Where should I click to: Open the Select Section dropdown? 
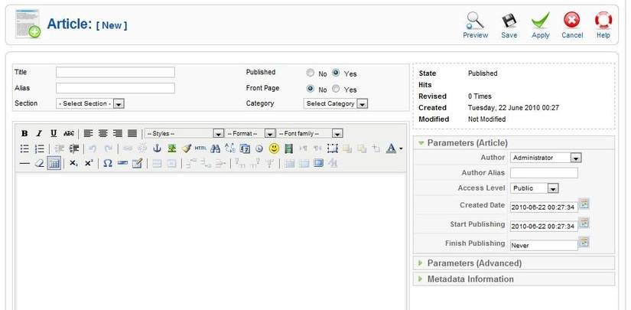pos(90,104)
